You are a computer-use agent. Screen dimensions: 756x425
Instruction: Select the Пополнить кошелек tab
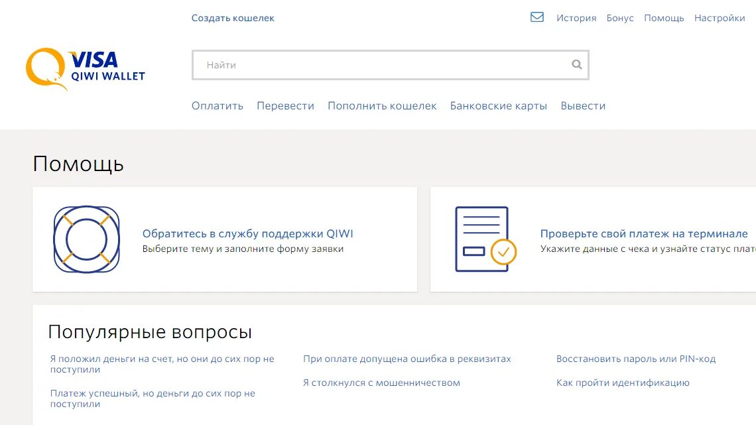(382, 105)
